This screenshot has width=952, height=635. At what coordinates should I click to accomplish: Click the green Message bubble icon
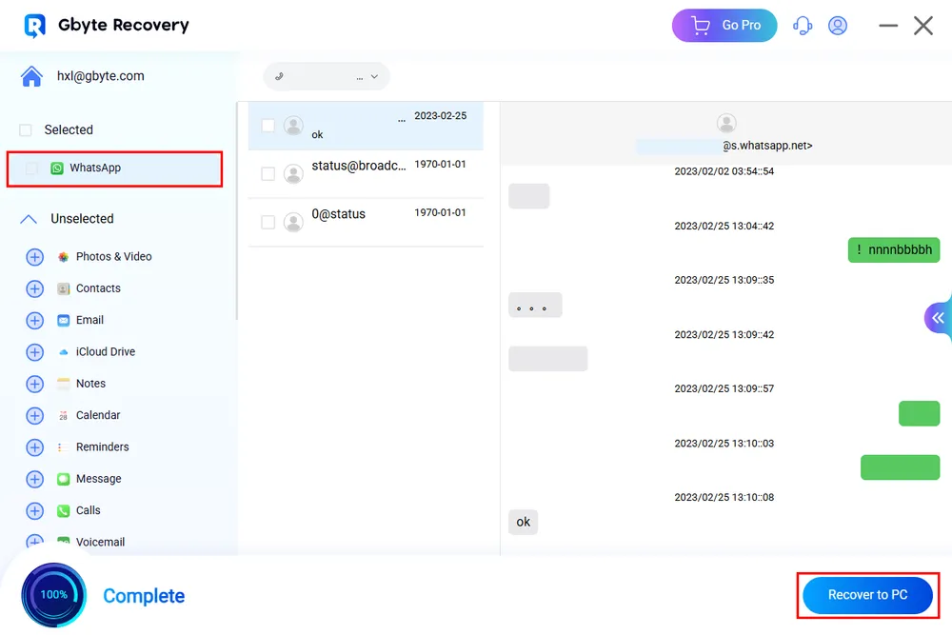63,479
